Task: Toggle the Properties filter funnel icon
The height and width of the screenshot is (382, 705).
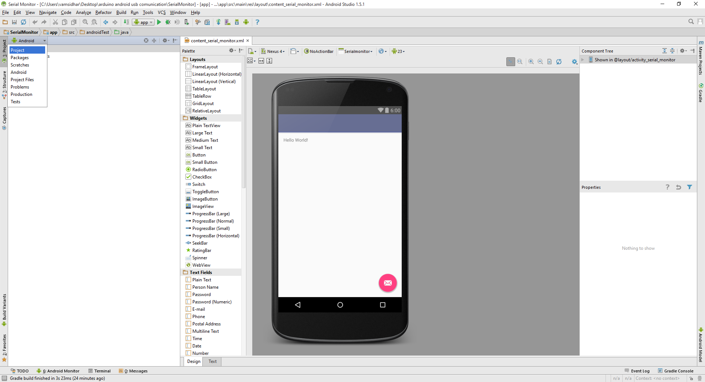Action: coord(690,187)
